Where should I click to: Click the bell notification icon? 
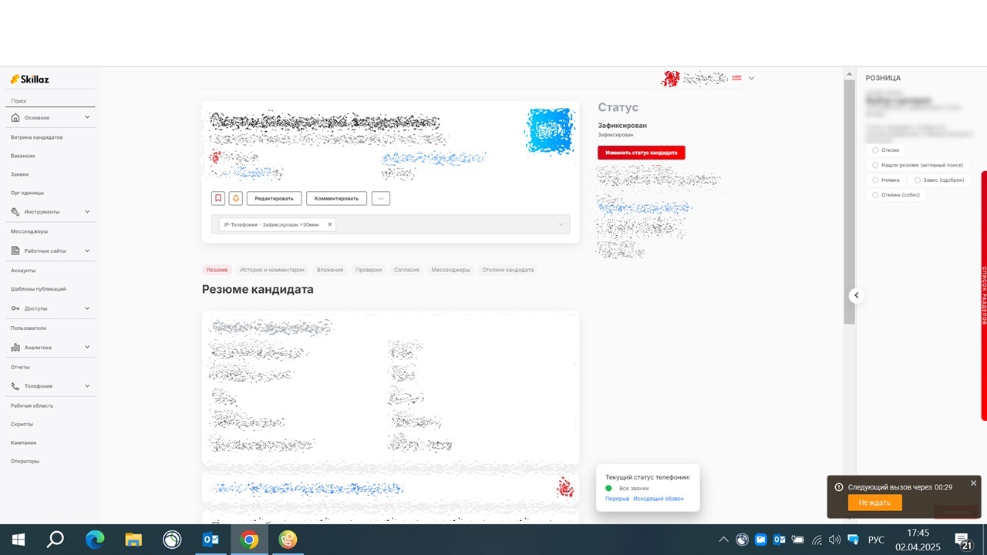pyautogui.click(x=236, y=198)
